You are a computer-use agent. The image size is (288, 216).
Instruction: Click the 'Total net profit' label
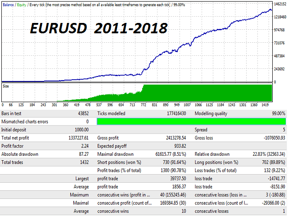[x=15, y=138]
